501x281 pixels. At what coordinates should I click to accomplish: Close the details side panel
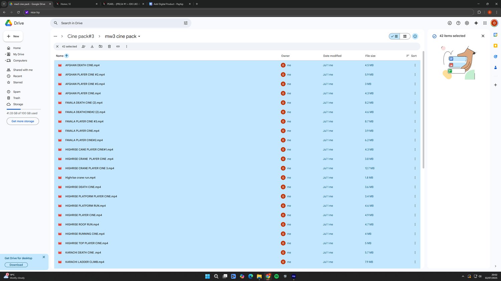[x=483, y=36]
